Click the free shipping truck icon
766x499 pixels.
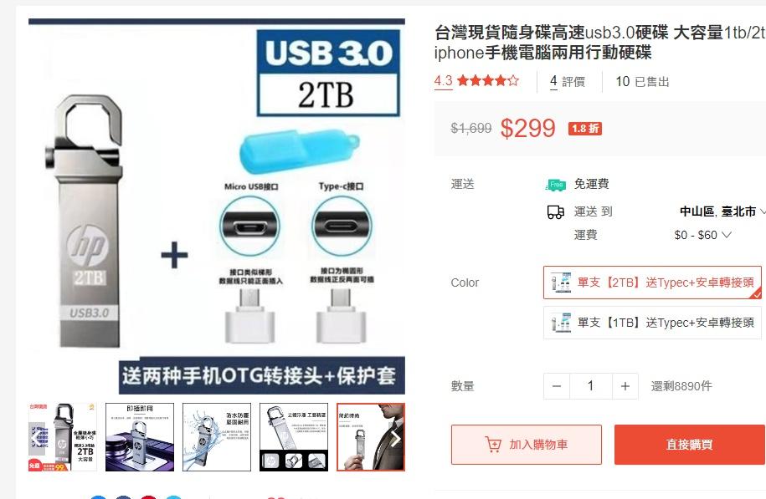click(555, 185)
